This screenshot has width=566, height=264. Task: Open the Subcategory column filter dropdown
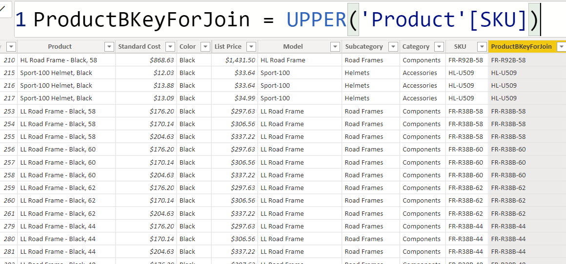tap(393, 47)
